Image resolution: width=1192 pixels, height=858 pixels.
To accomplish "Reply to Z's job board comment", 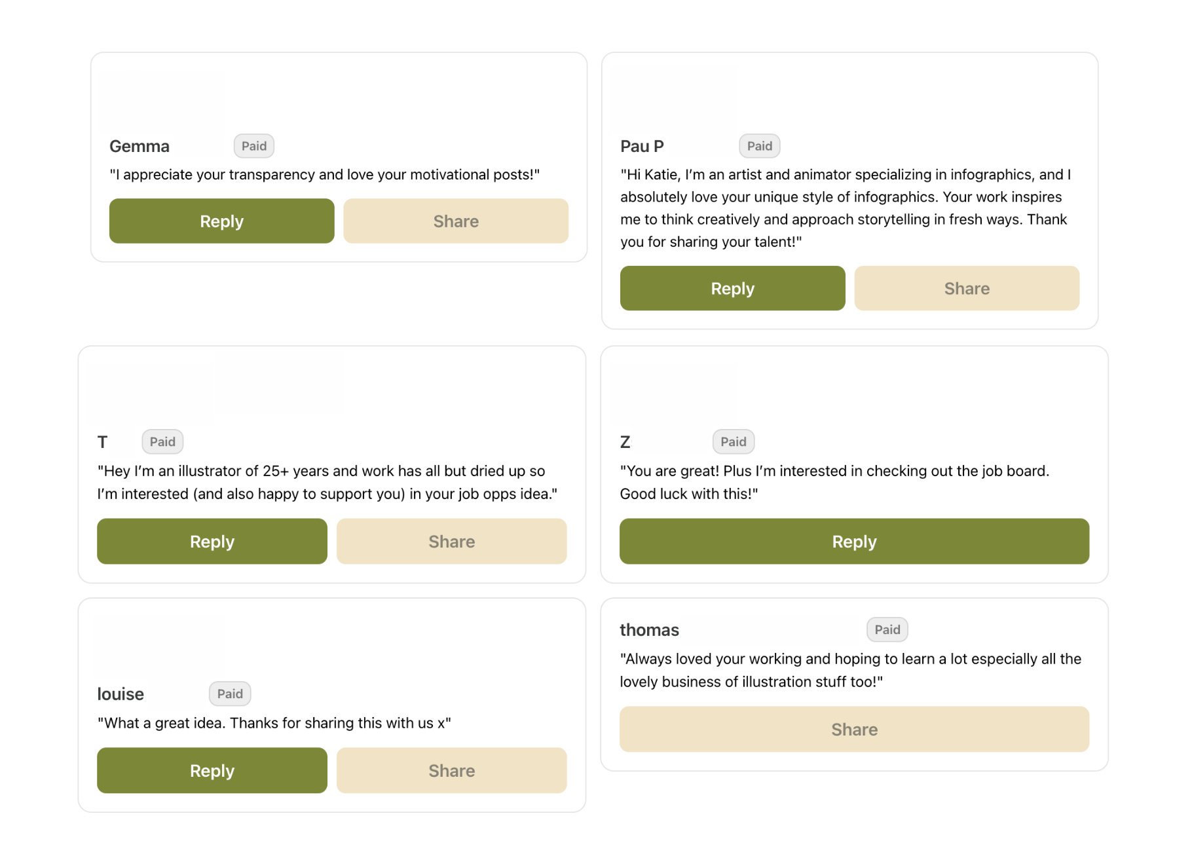I will point(854,542).
